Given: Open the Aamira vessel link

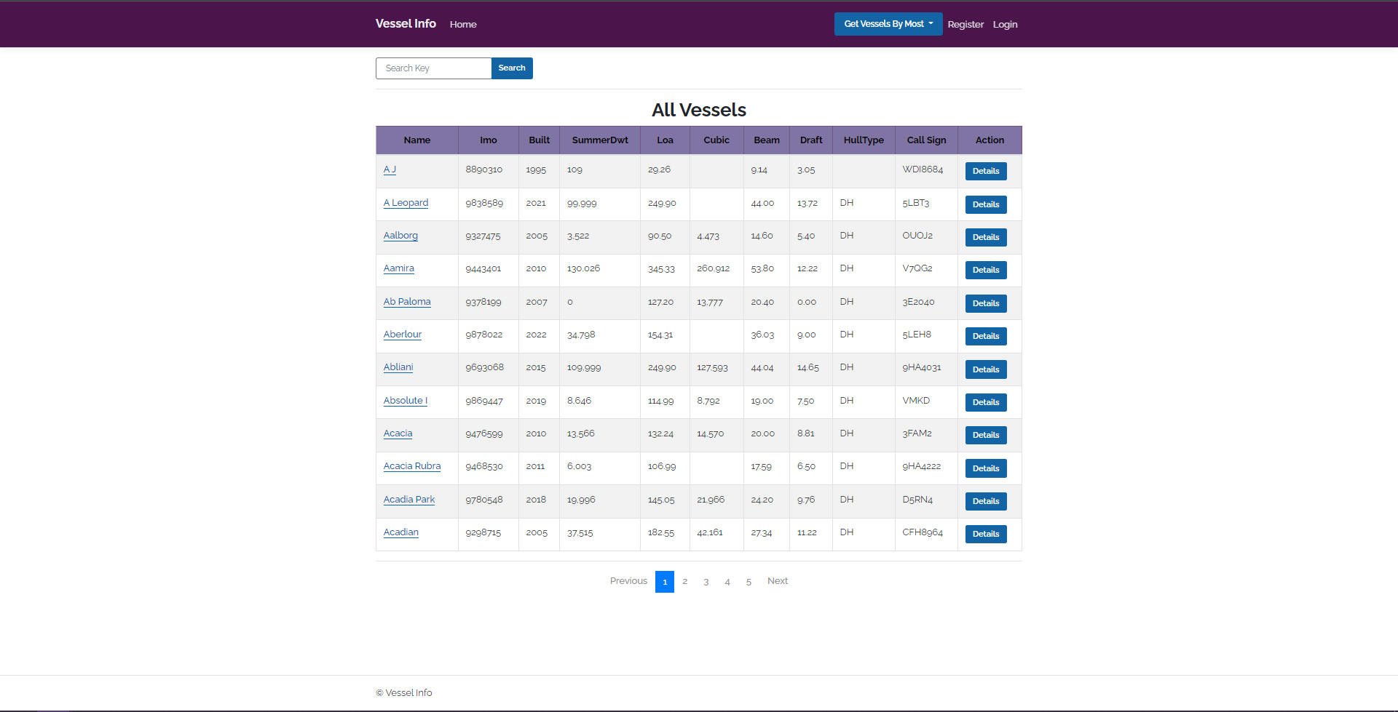Looking at the screenshot, I should (398, 268).
